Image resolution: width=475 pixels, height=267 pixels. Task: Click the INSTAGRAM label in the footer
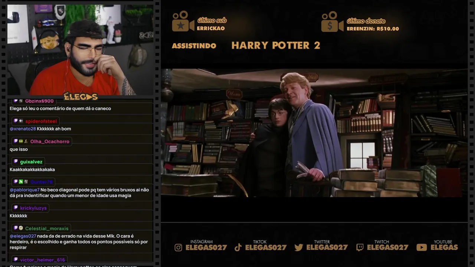[x=202, y=242]
